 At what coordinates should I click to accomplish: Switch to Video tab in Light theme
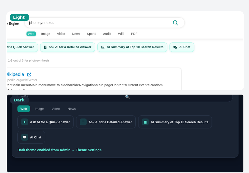(61, 34)
